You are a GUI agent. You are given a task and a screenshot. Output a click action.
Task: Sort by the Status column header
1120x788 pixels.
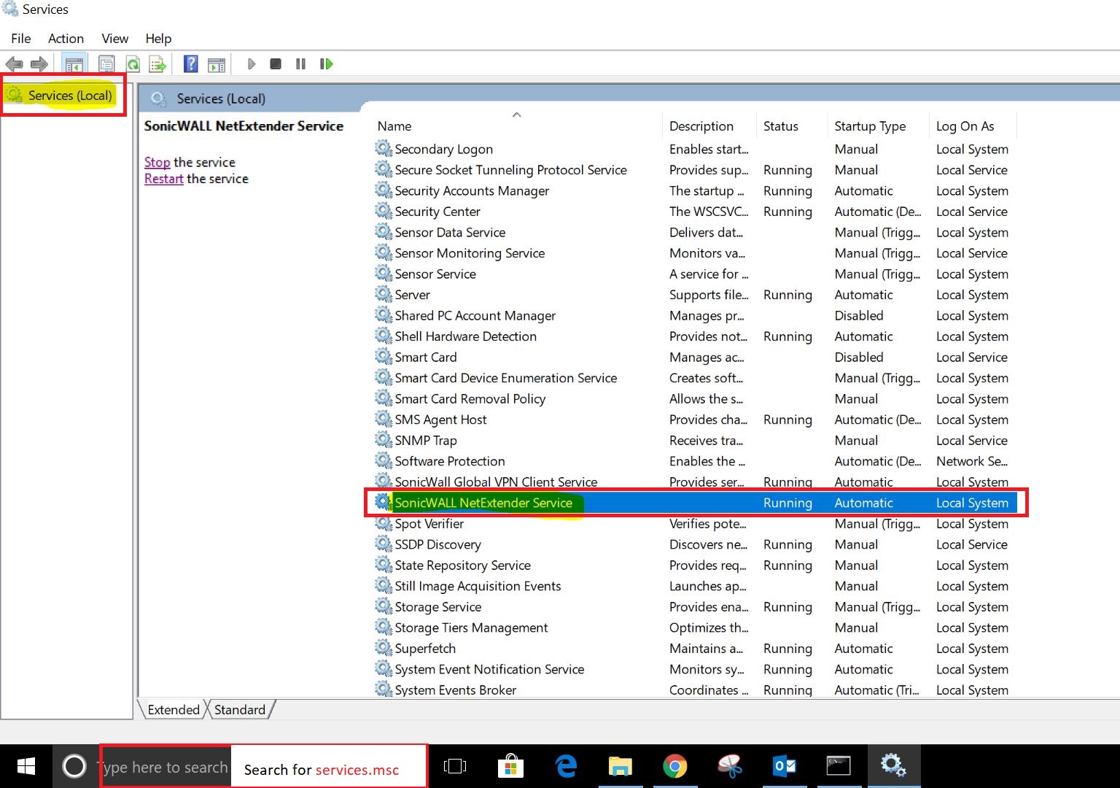(781, 126)
